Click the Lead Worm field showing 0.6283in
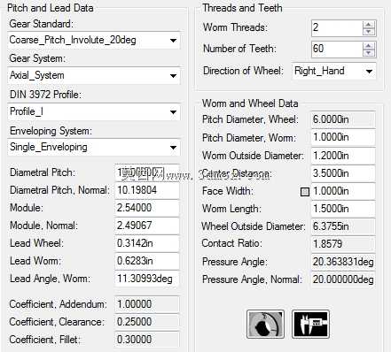391x352 pixels. tap(147, 261)
